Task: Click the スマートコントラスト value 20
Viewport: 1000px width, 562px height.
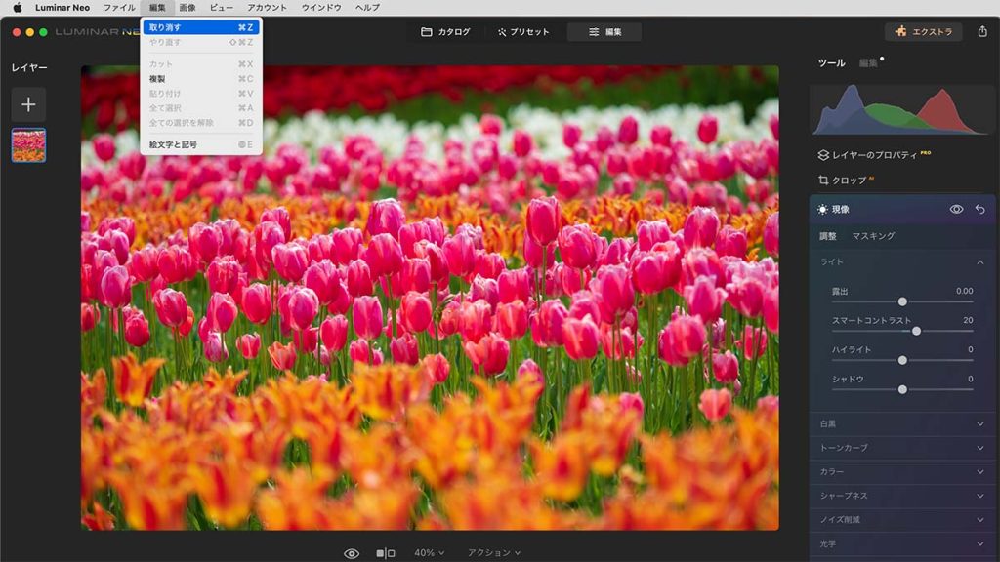Action: [968, 320]
